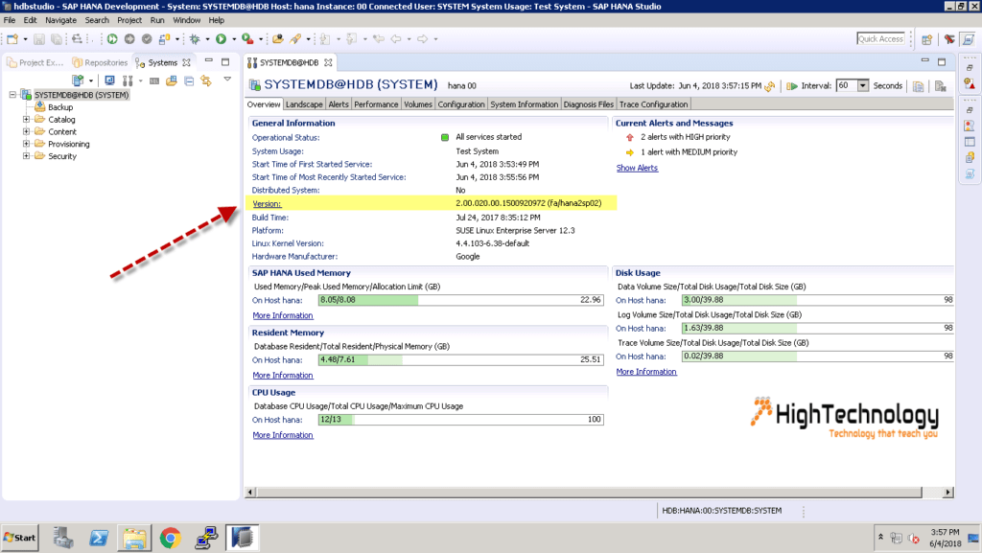
Task: Open the SQL Console icon in Systems toolbar
Action: (x=153, y=80)
